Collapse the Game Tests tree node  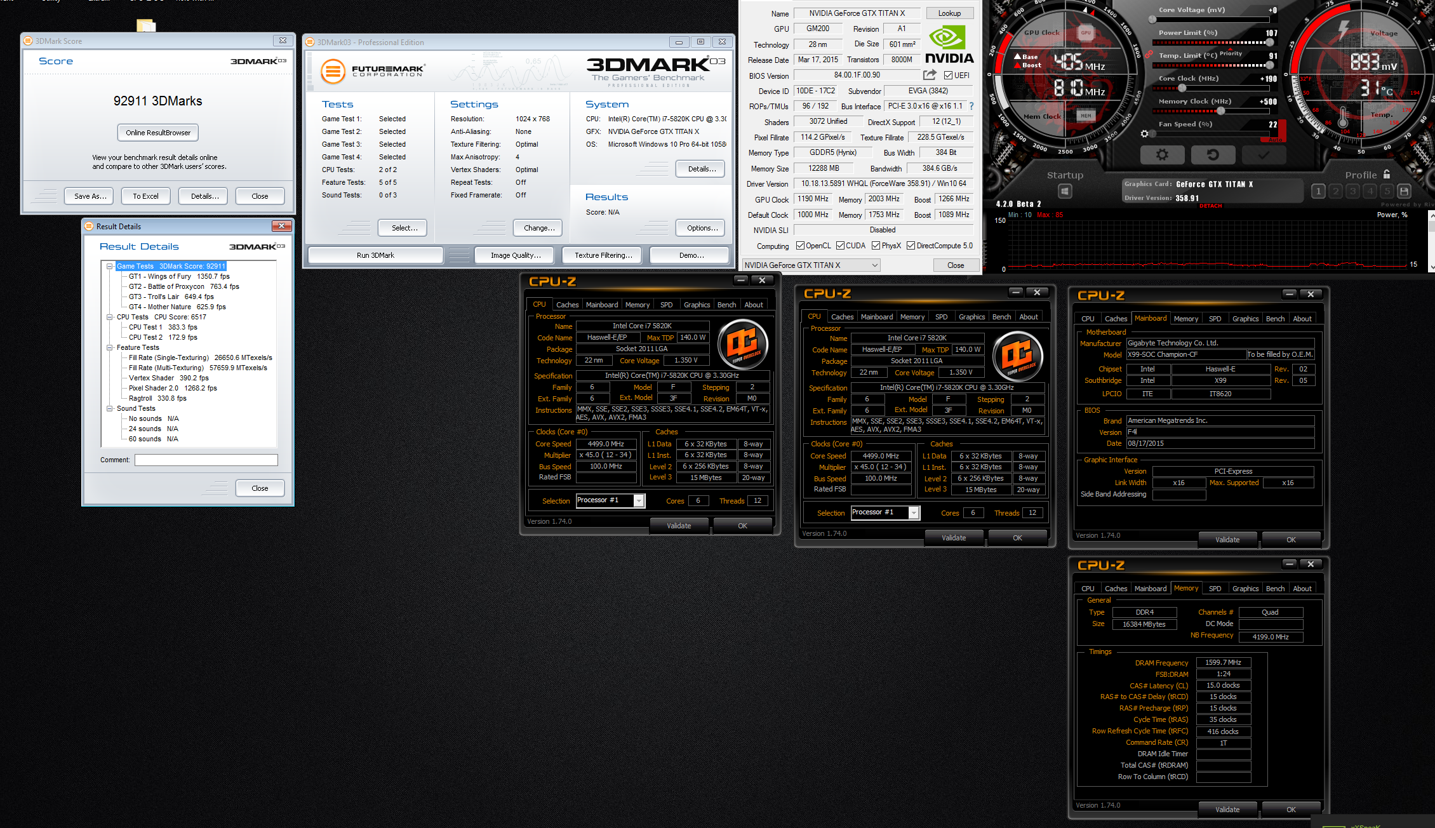click(x=109, y=266)
